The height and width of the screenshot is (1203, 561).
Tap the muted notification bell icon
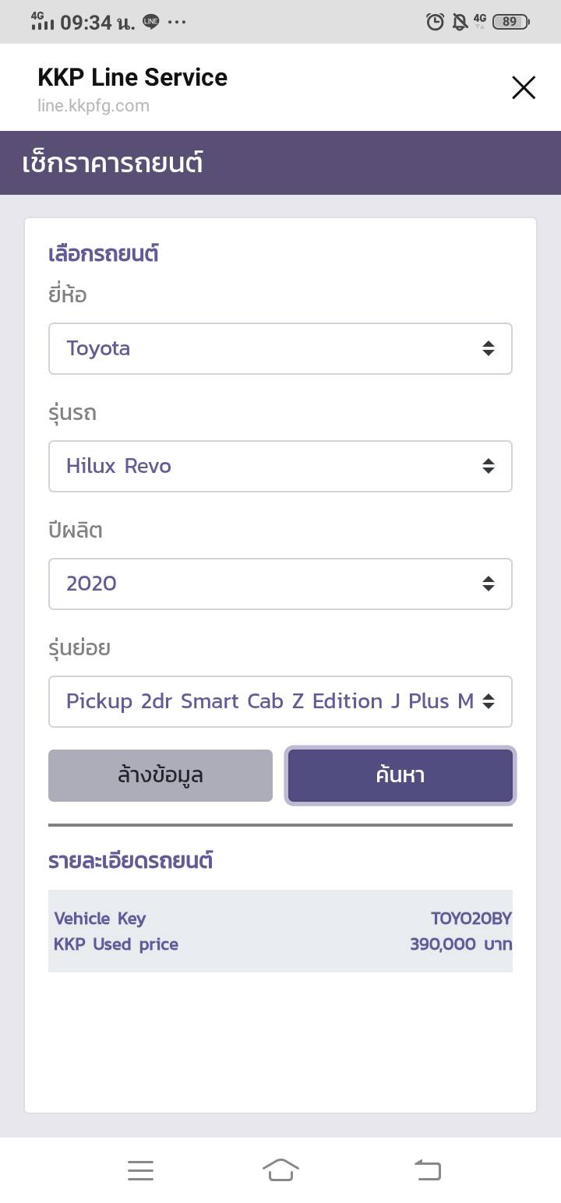pyautogui.click(x=460, y=22)
